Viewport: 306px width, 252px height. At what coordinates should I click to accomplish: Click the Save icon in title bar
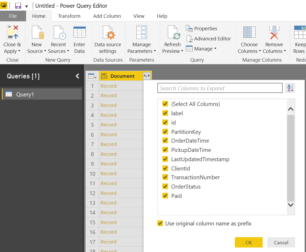click(x=18, y=6)
